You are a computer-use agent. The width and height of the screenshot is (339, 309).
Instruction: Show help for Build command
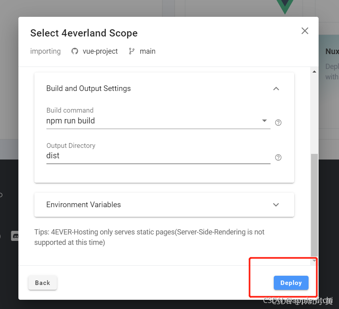point(278,123)
